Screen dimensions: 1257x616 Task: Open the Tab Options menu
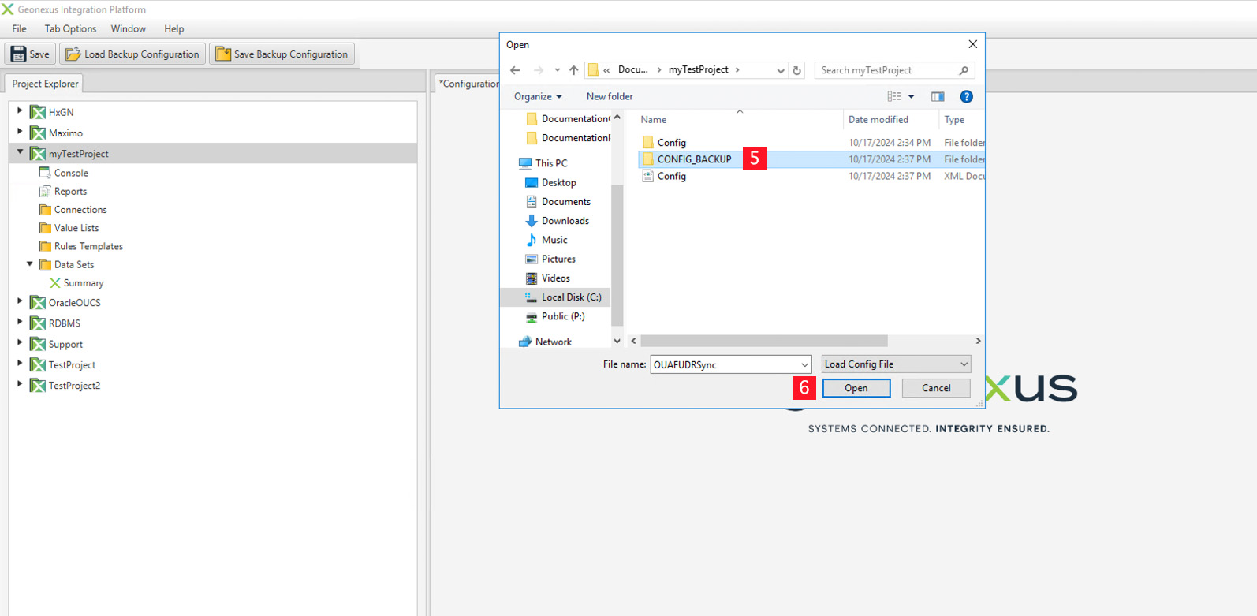[x=70, y=28]
